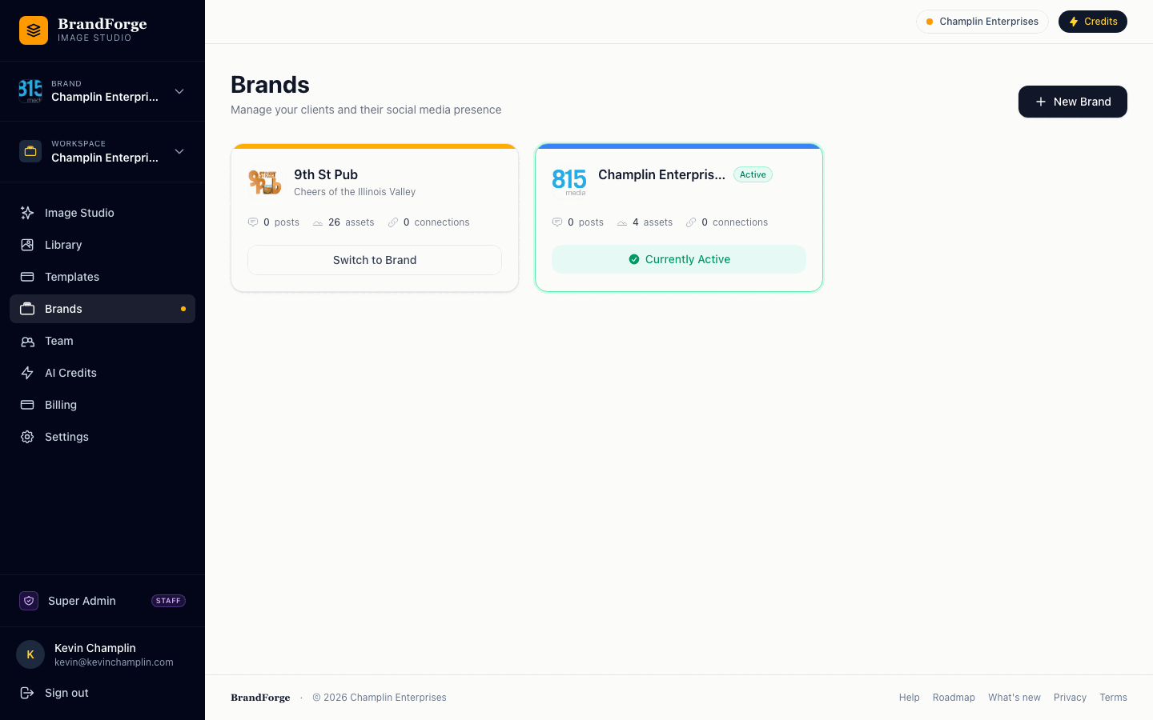
Task: Click the Team people icon
Action: click(x=27, y=341)
